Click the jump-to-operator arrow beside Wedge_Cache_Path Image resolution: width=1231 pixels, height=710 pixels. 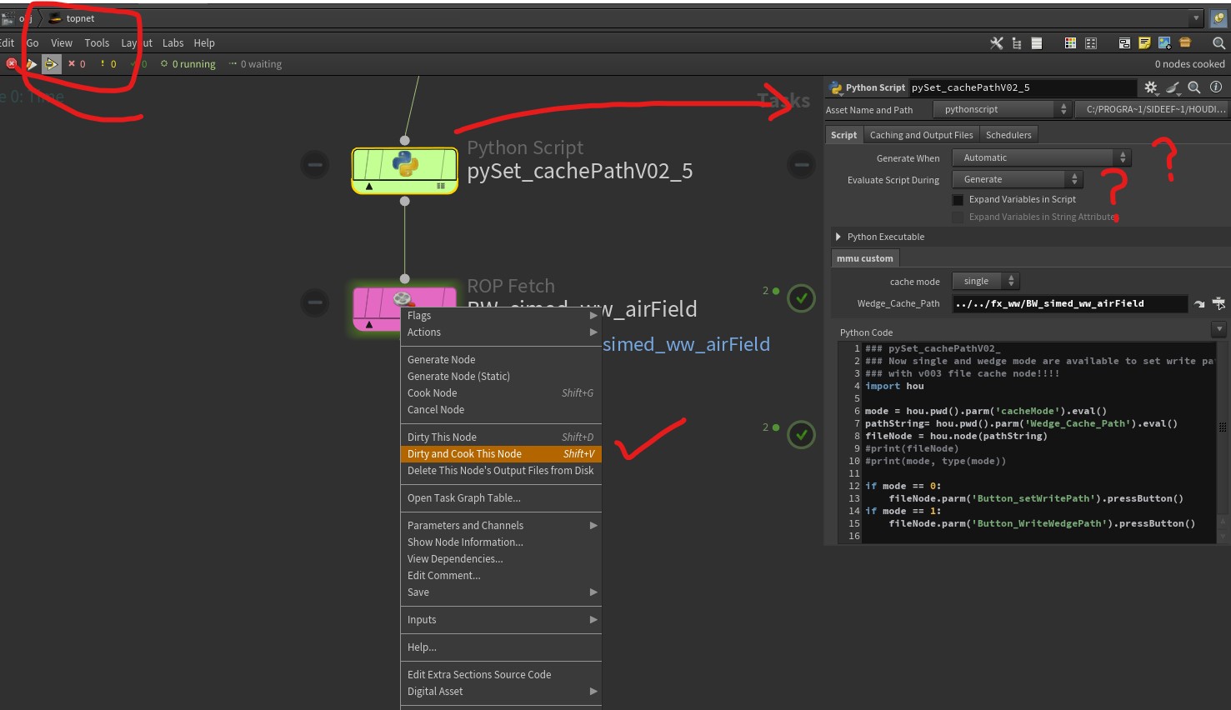1199,304
